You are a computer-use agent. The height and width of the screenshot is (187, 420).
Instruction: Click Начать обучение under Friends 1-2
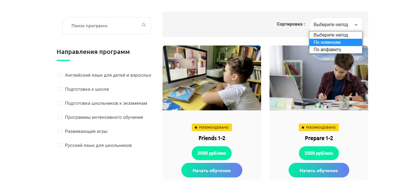212,170
